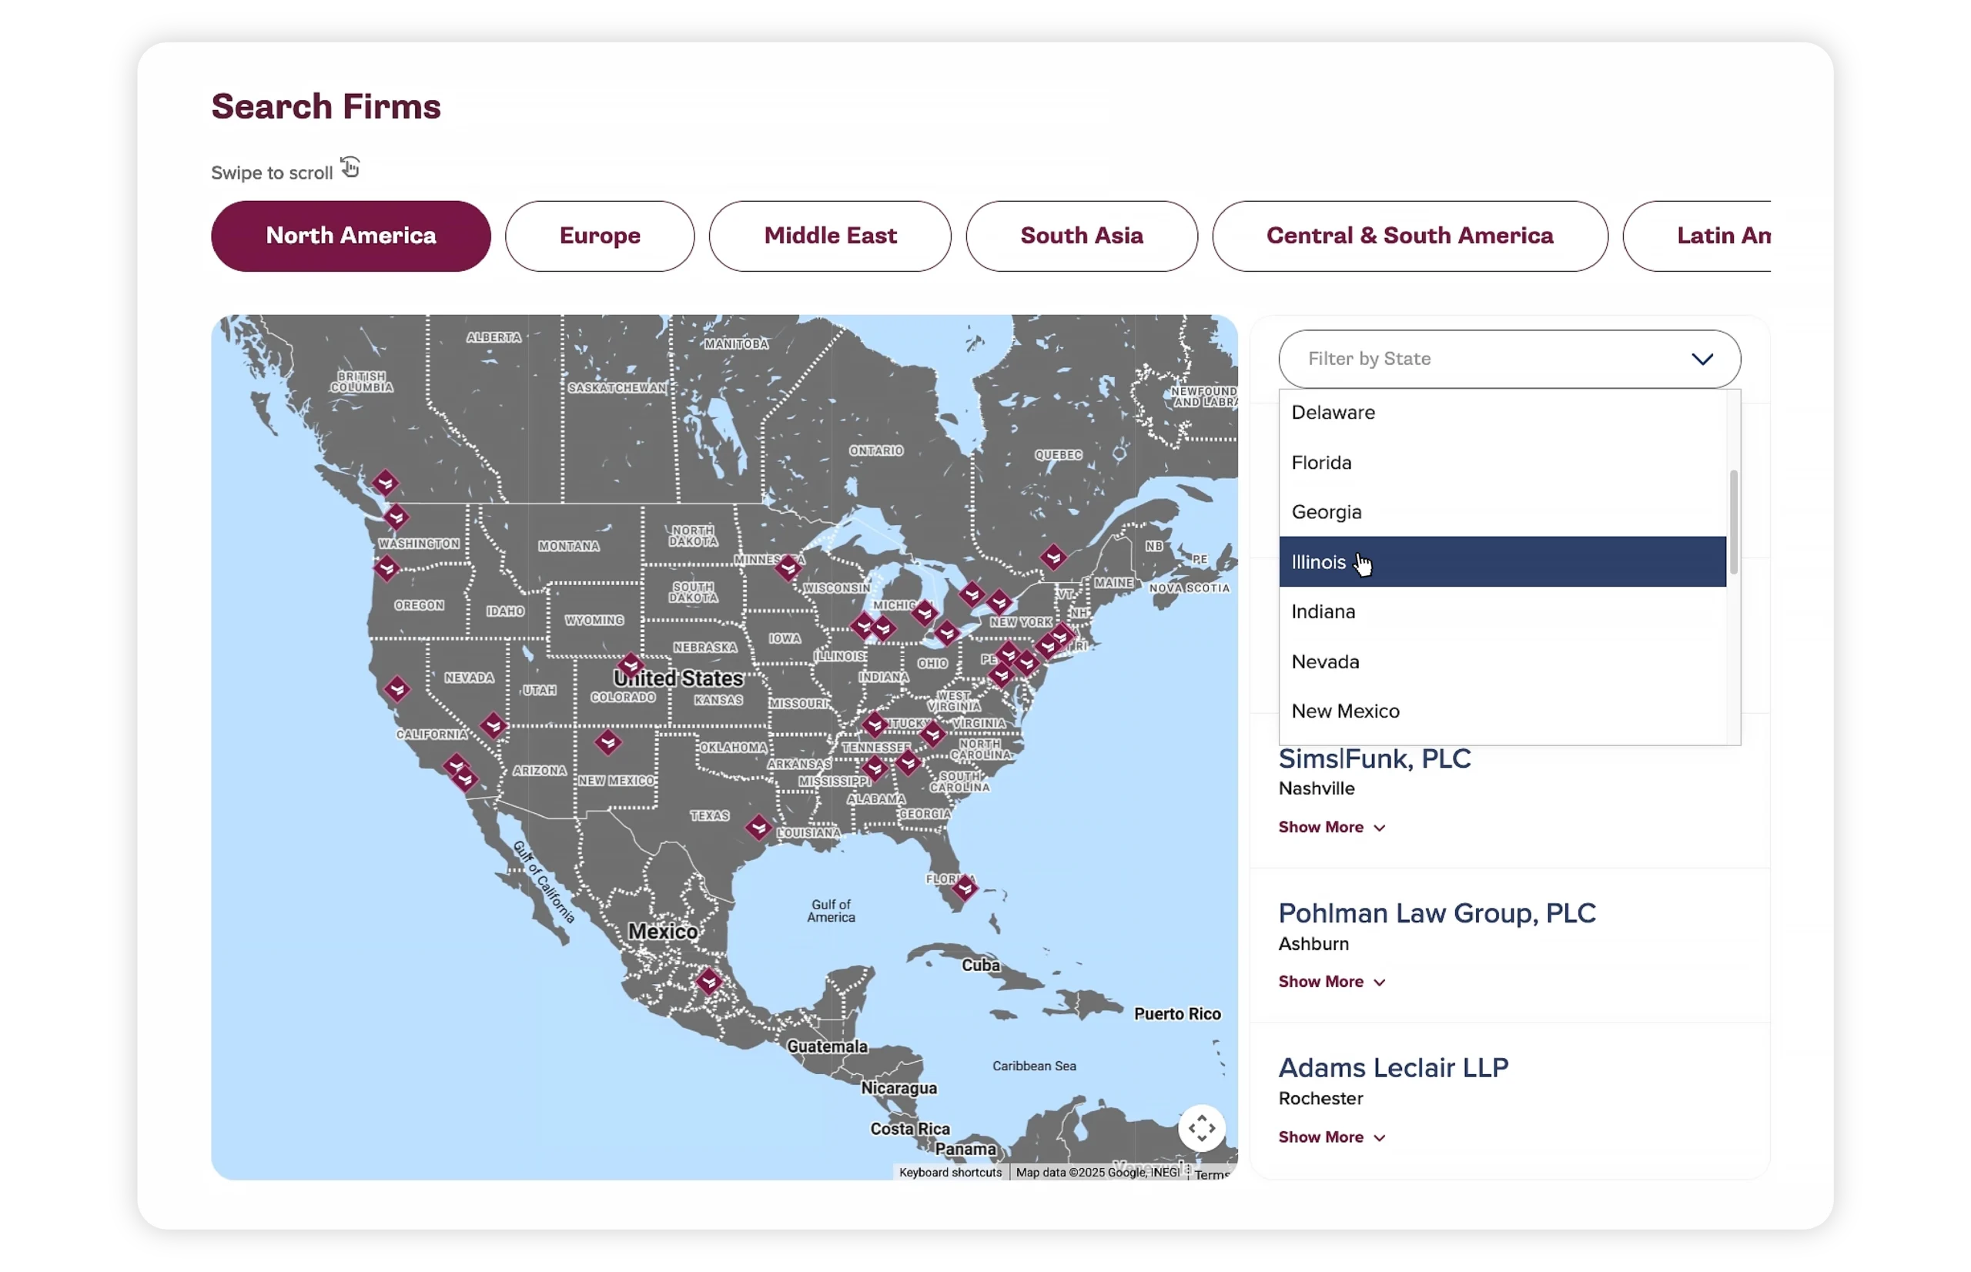This screenshot has height=1272, width=1971.
Task: Expand Show More under Sims|Funk, PLC
Action: coord(1331,827)
